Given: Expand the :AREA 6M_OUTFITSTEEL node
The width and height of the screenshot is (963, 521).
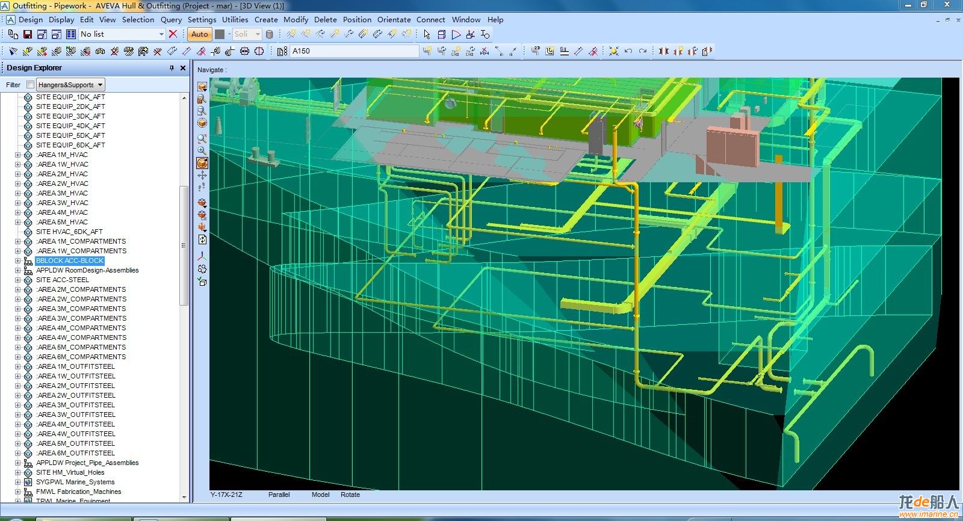Looking at the screenshot, I should pyautogui.click(x=17, y=453).
